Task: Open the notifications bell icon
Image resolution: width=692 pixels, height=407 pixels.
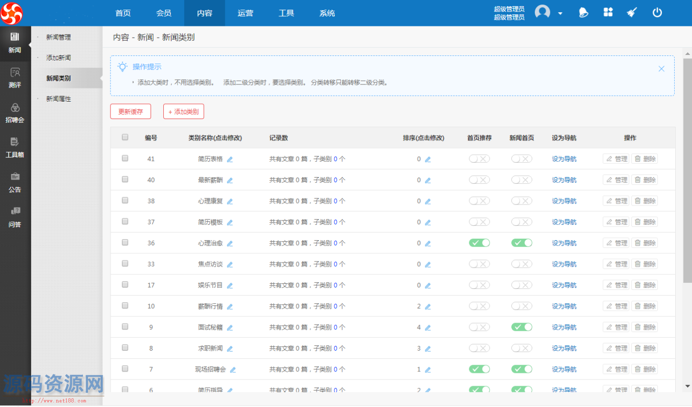Action: click(583, 12)
